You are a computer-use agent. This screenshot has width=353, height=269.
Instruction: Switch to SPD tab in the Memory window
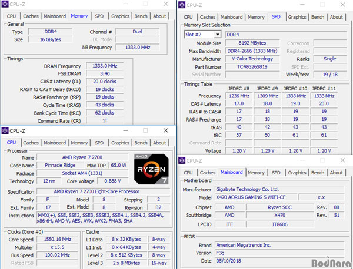tap(99, 16)
